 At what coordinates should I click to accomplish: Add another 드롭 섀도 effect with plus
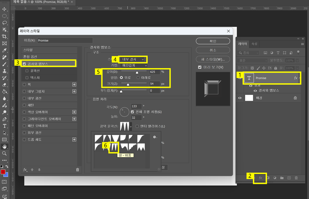click(74, 140)
